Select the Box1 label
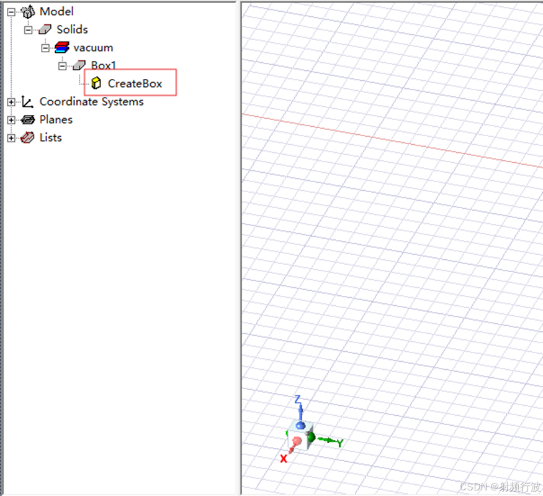 tap(103, 65)
